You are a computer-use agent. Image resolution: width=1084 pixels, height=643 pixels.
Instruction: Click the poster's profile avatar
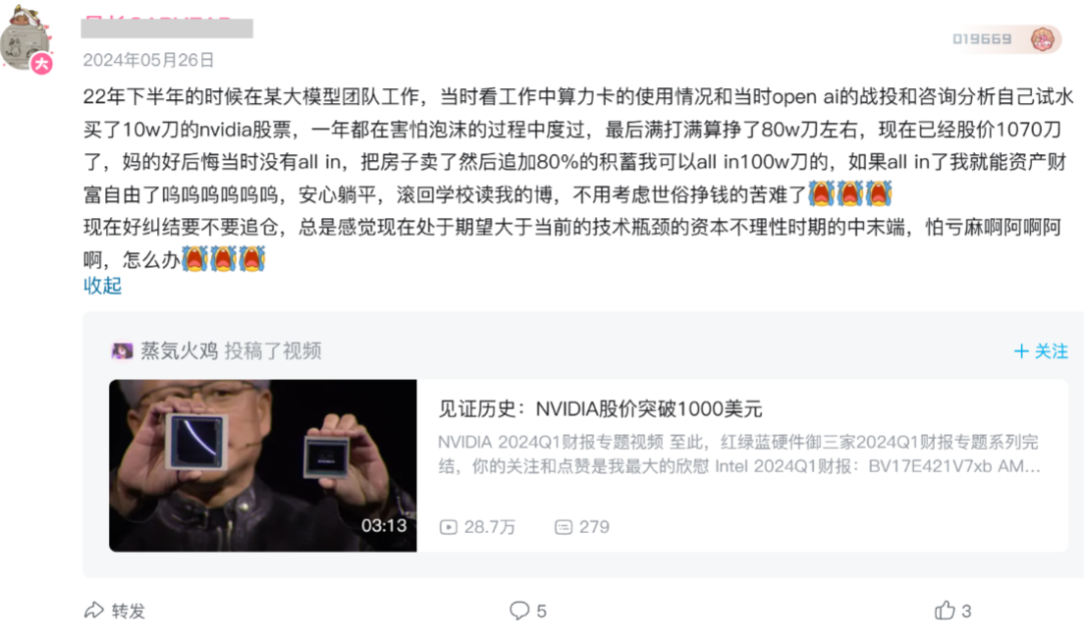coord(25,38)
